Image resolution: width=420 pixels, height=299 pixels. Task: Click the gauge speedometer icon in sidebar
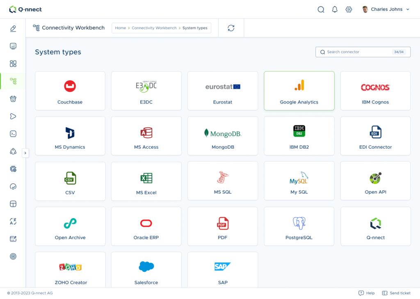pos(13,186)
